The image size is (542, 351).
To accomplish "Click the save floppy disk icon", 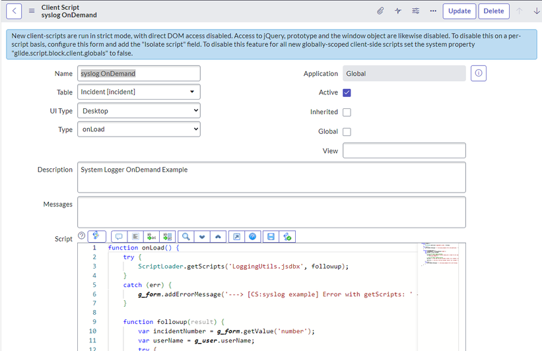I will (x=271, y=237).
